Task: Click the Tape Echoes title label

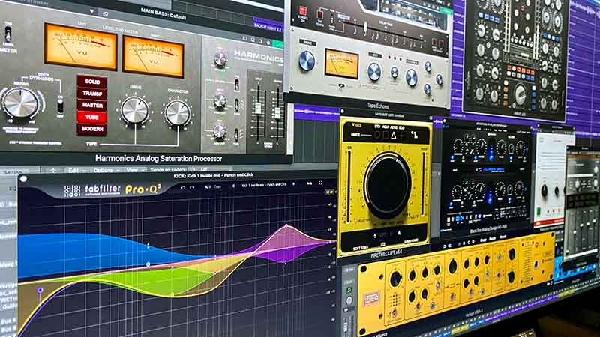Action: (377, 106)
